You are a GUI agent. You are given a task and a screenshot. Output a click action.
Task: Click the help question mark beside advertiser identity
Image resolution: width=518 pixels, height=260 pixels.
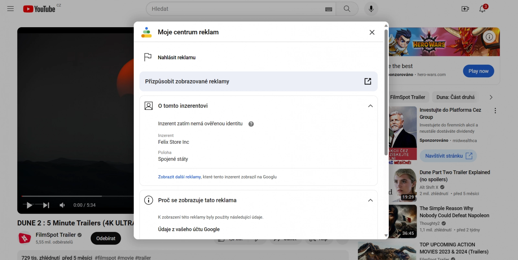click(x=251, y=124)
